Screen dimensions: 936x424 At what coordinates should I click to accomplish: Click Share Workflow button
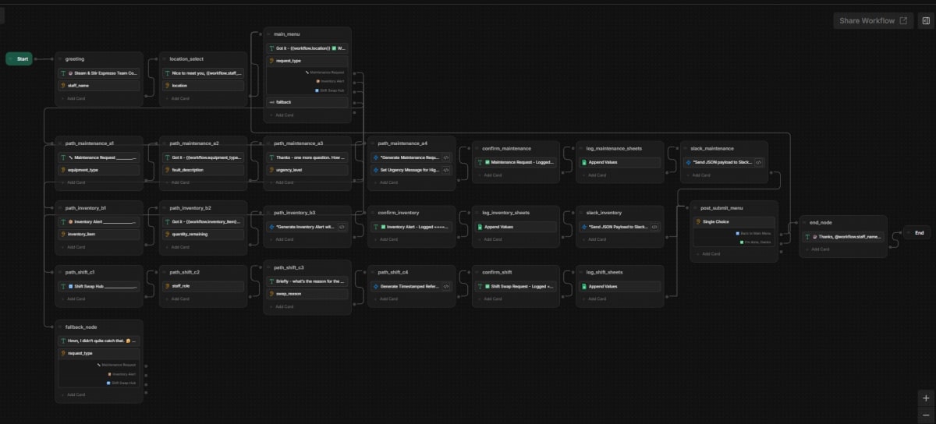click(x=873, y=21)
